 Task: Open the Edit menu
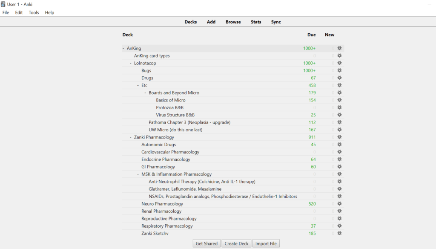tap(19, 12)
